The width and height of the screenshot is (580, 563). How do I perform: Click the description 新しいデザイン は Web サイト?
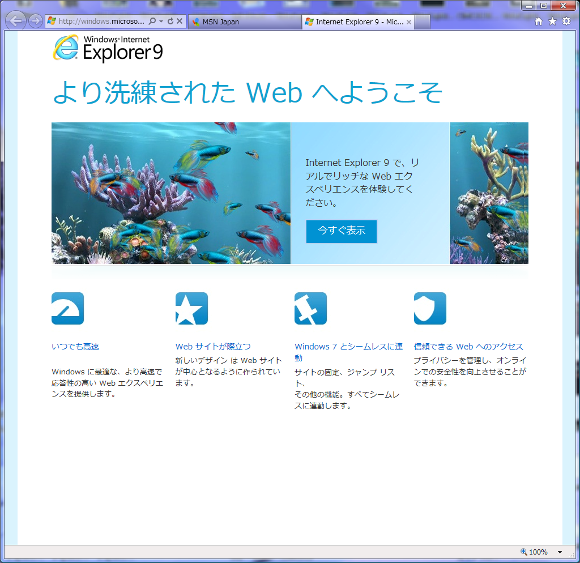[229, 372]
